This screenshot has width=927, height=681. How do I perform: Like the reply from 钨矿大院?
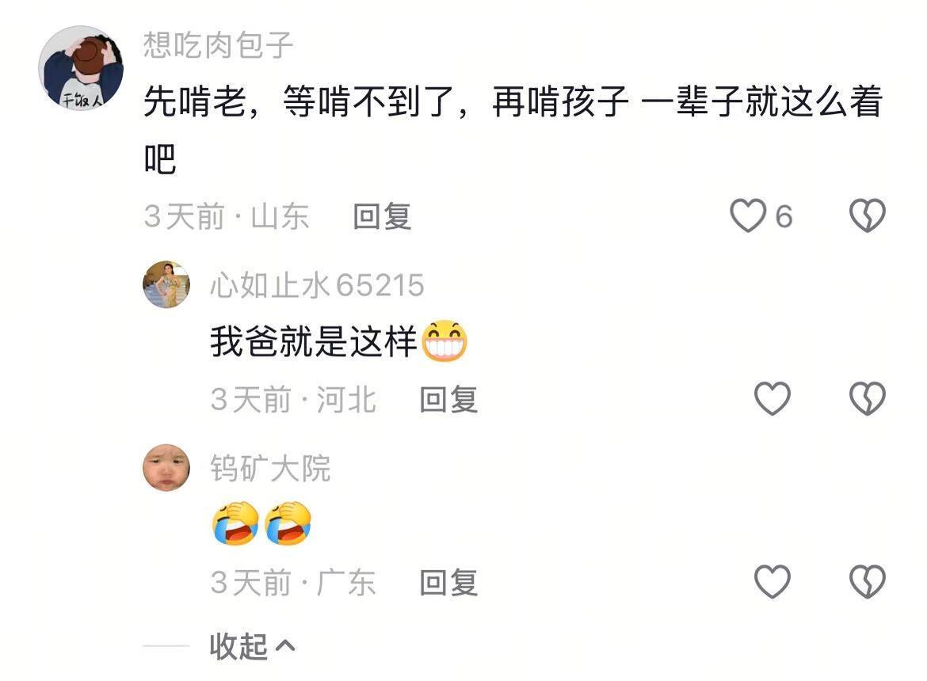772,582
